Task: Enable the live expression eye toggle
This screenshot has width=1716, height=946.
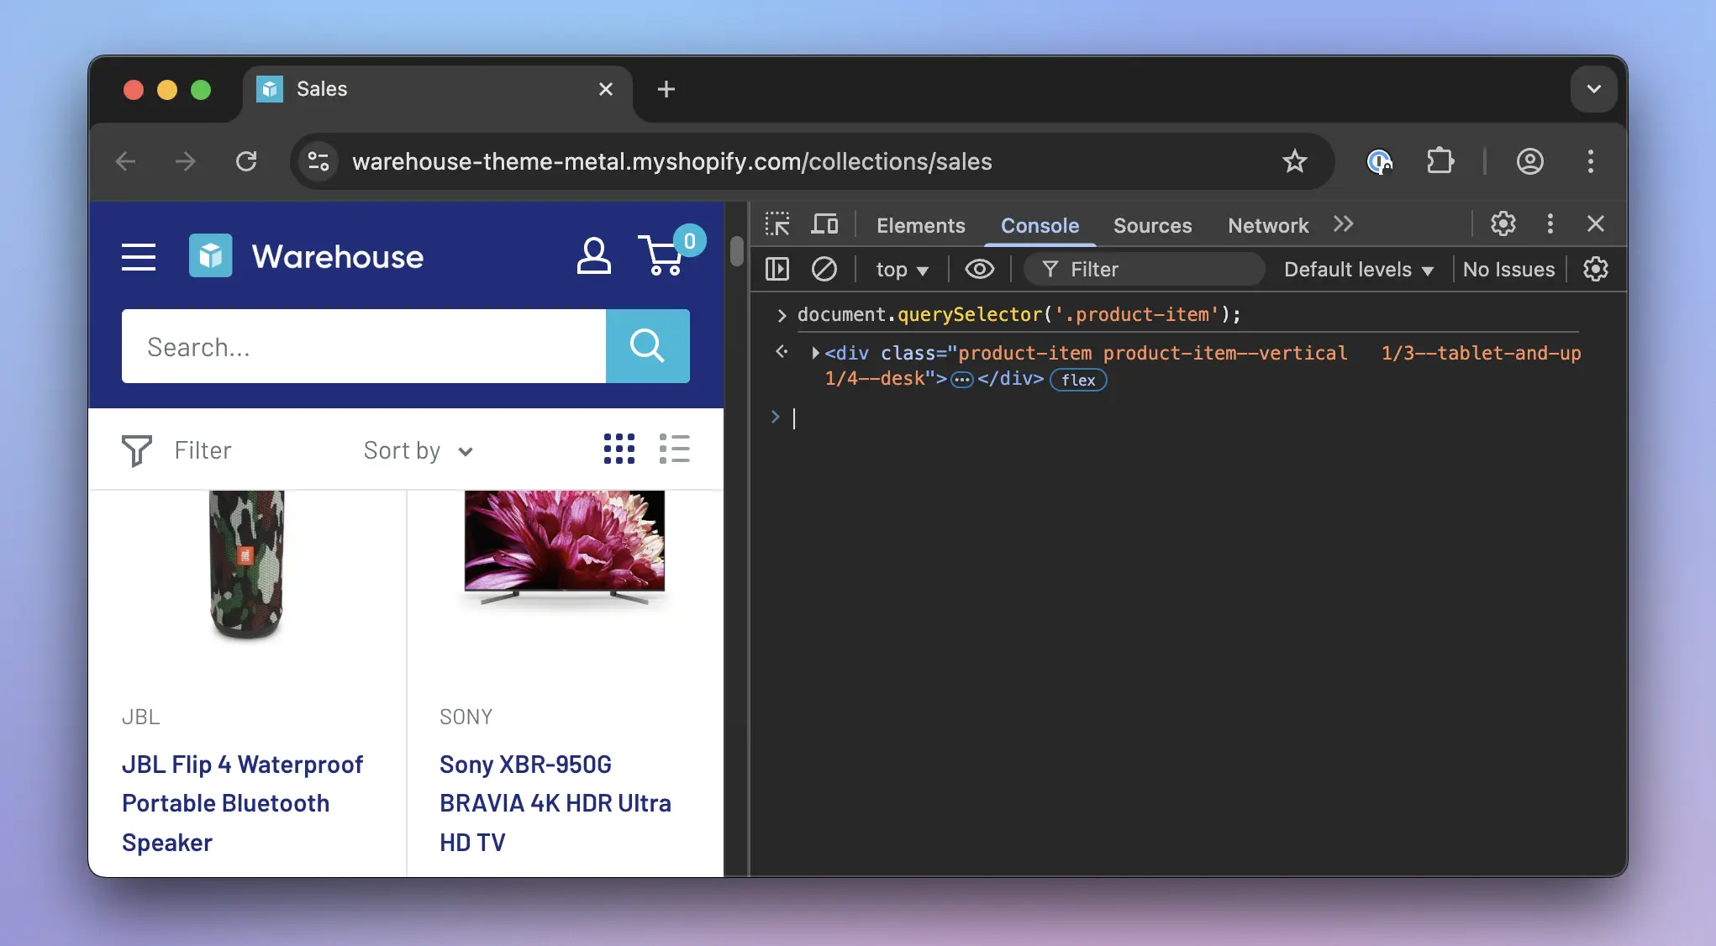Action: (979, 269)
